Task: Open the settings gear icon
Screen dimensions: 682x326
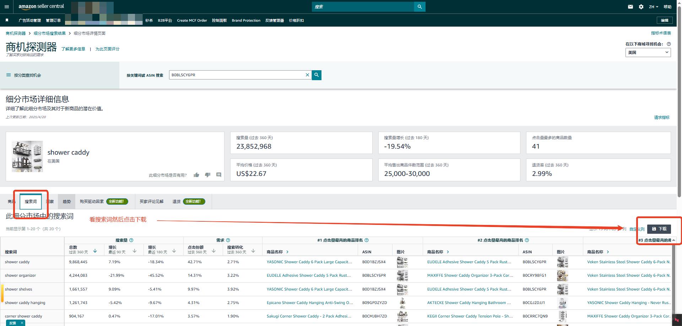Action: click(x=641, y=7)
